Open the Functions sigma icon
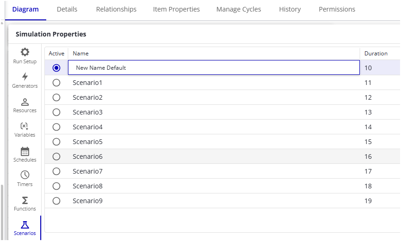401x241 pixels. [x=25, y=200]
